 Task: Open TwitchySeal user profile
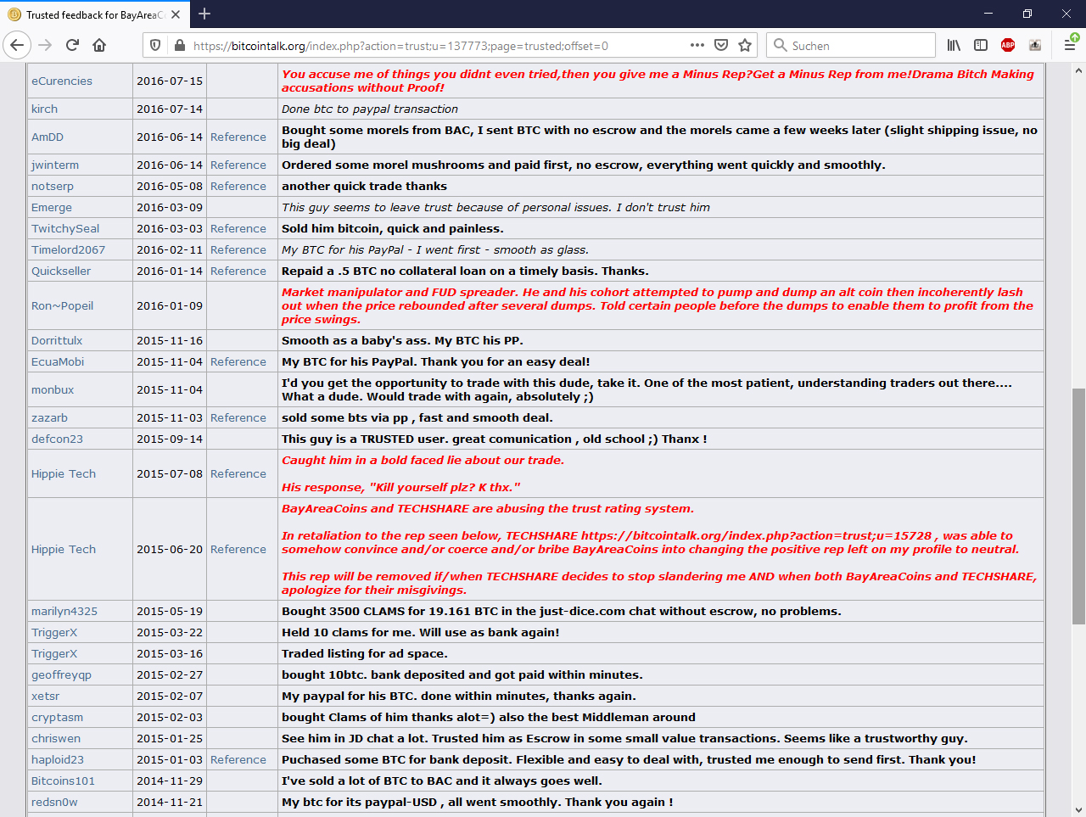pyautogui.click(x=65, y=228)
